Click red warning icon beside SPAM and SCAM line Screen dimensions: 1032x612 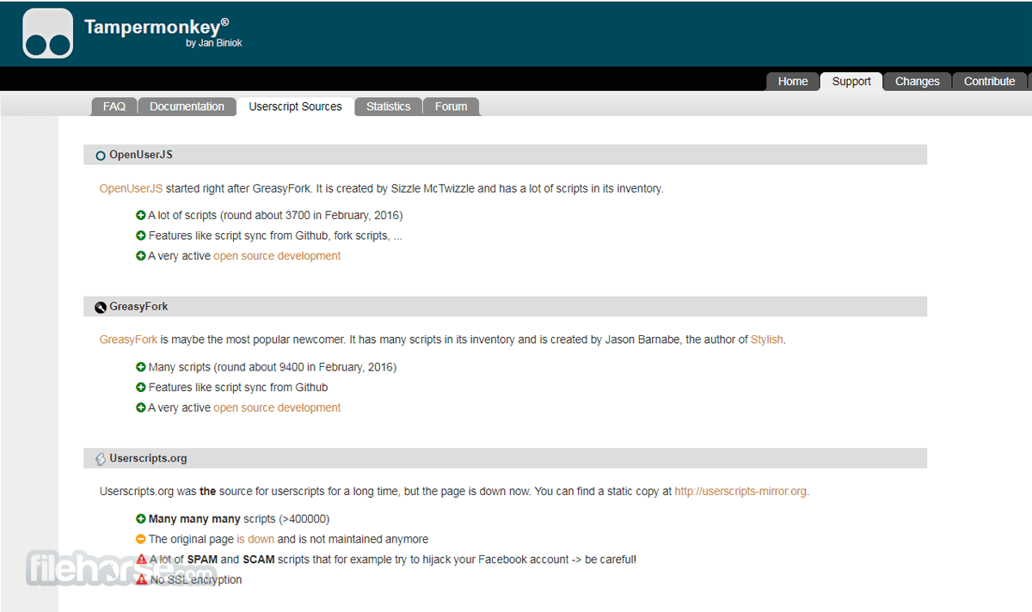click(142, 560)
